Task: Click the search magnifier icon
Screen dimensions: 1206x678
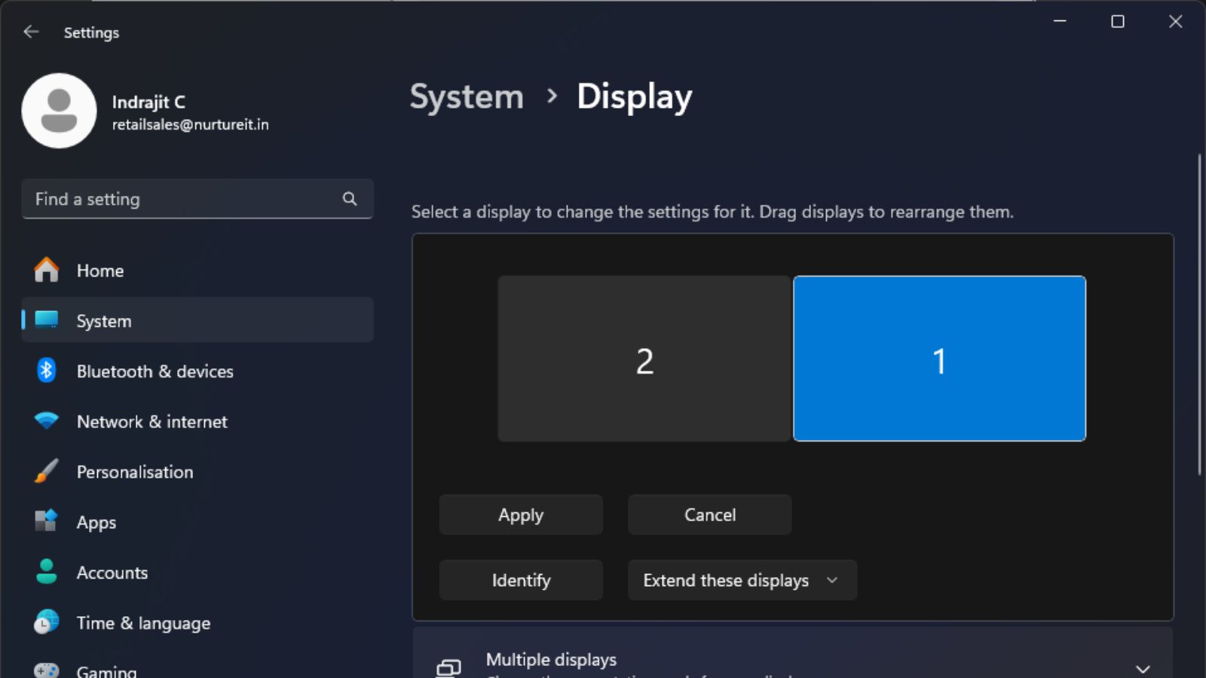Action: 349,199
